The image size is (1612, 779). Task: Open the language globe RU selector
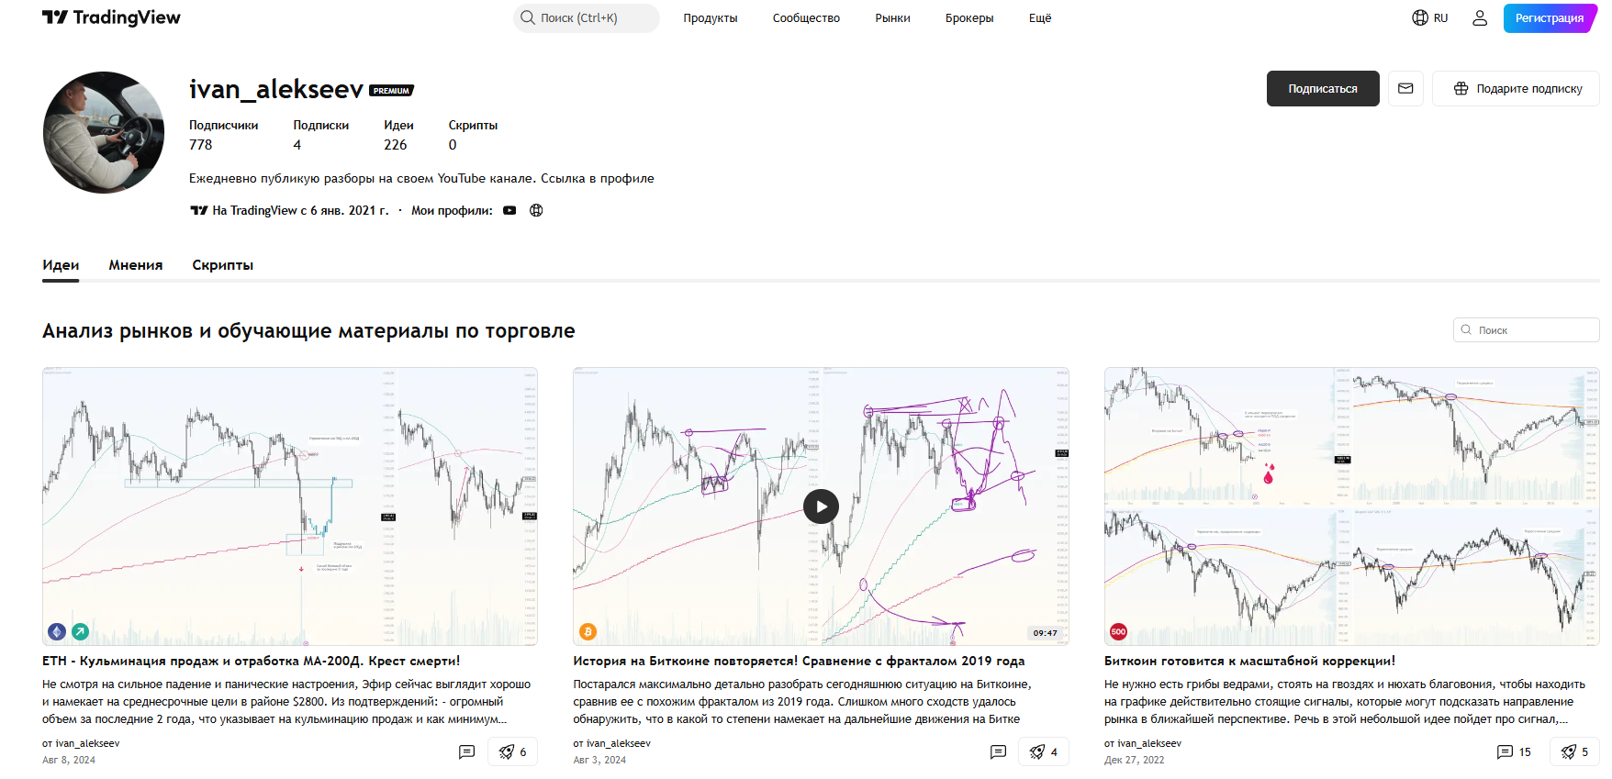click(x=1429, y=17)
